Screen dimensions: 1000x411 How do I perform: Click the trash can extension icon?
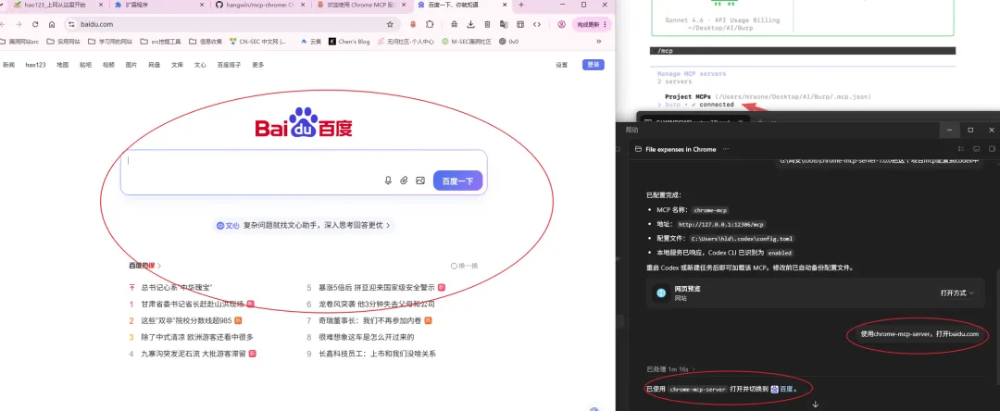[487, 24]
